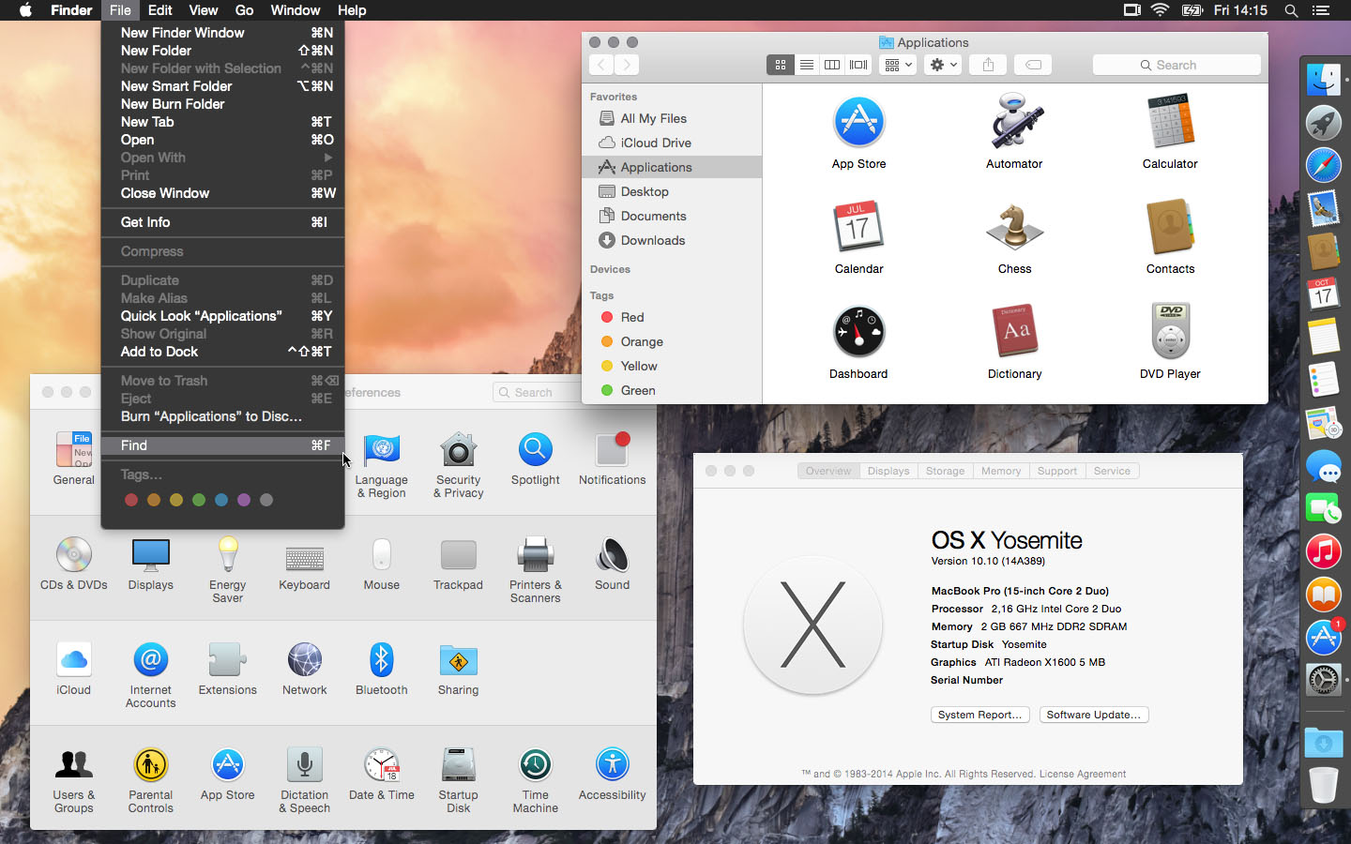The image size is (1351, 844).
Task: Switch Finder to column view
Action: pos(832,65)
